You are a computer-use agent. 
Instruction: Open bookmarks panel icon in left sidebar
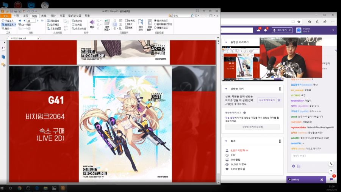[3, 49]
